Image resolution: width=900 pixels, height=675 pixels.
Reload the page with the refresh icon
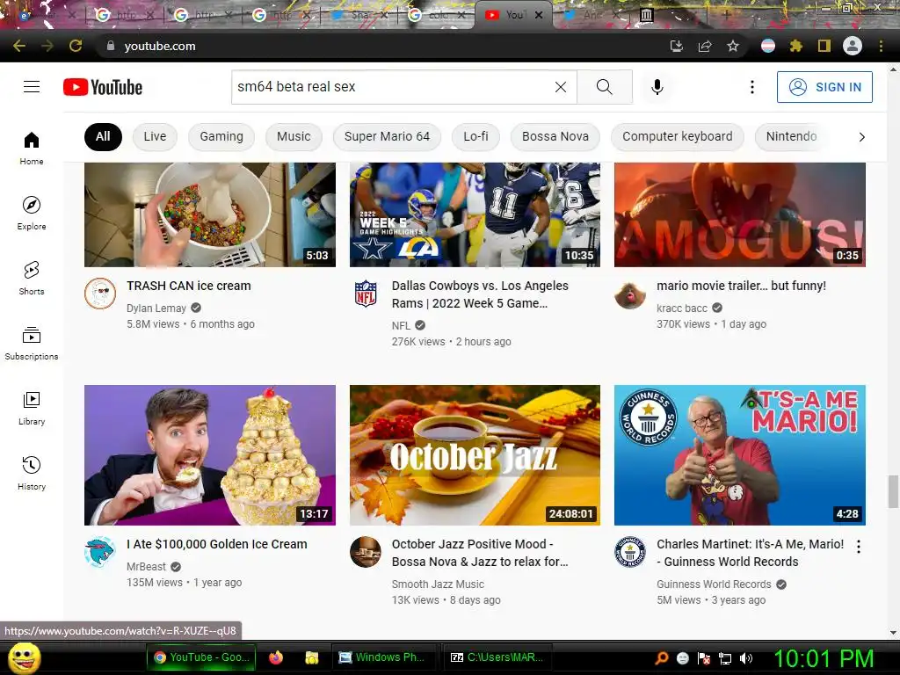click(76, 46)
